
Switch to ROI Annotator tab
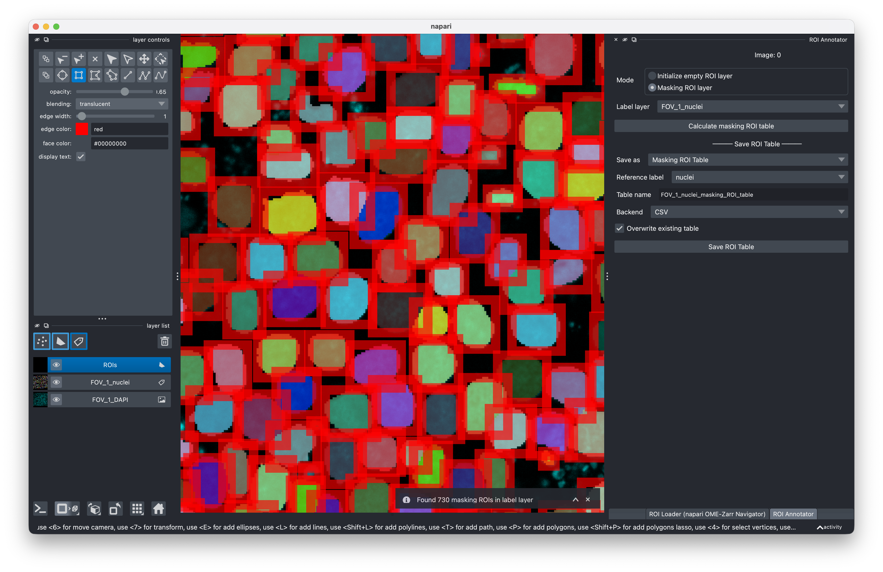[x=793, y=514]
